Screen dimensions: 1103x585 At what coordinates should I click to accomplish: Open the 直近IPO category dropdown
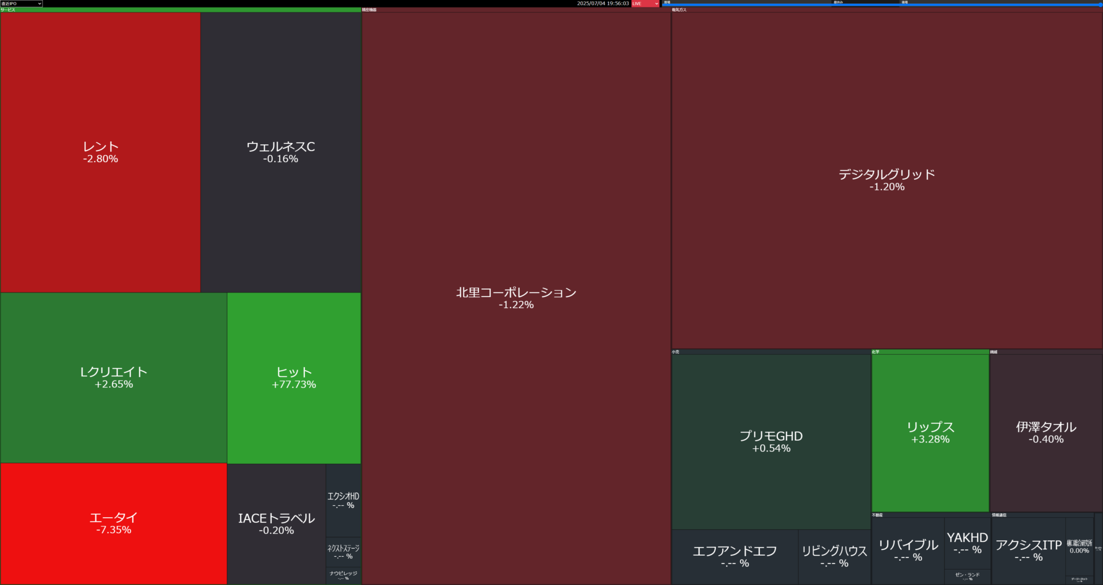[21, 3]
